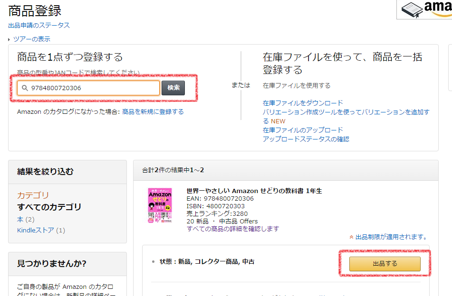
Task: Open 出品申請のステータス link
Action: tap(39, 25)
